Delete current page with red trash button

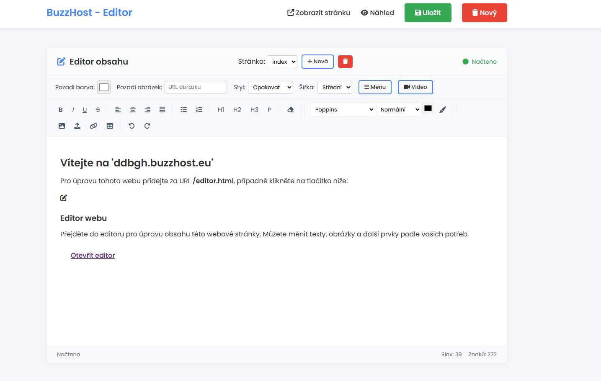[345, 62]
